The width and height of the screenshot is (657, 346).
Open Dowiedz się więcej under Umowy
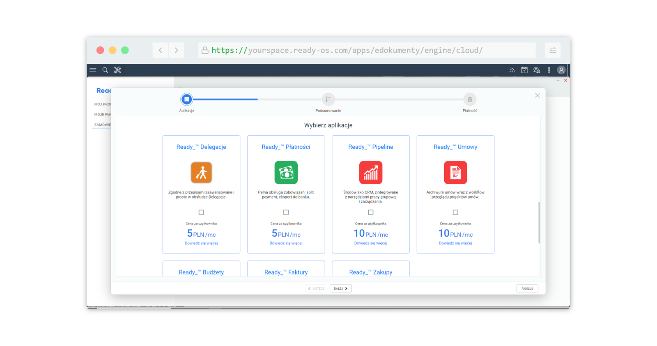tap(455, 243)
